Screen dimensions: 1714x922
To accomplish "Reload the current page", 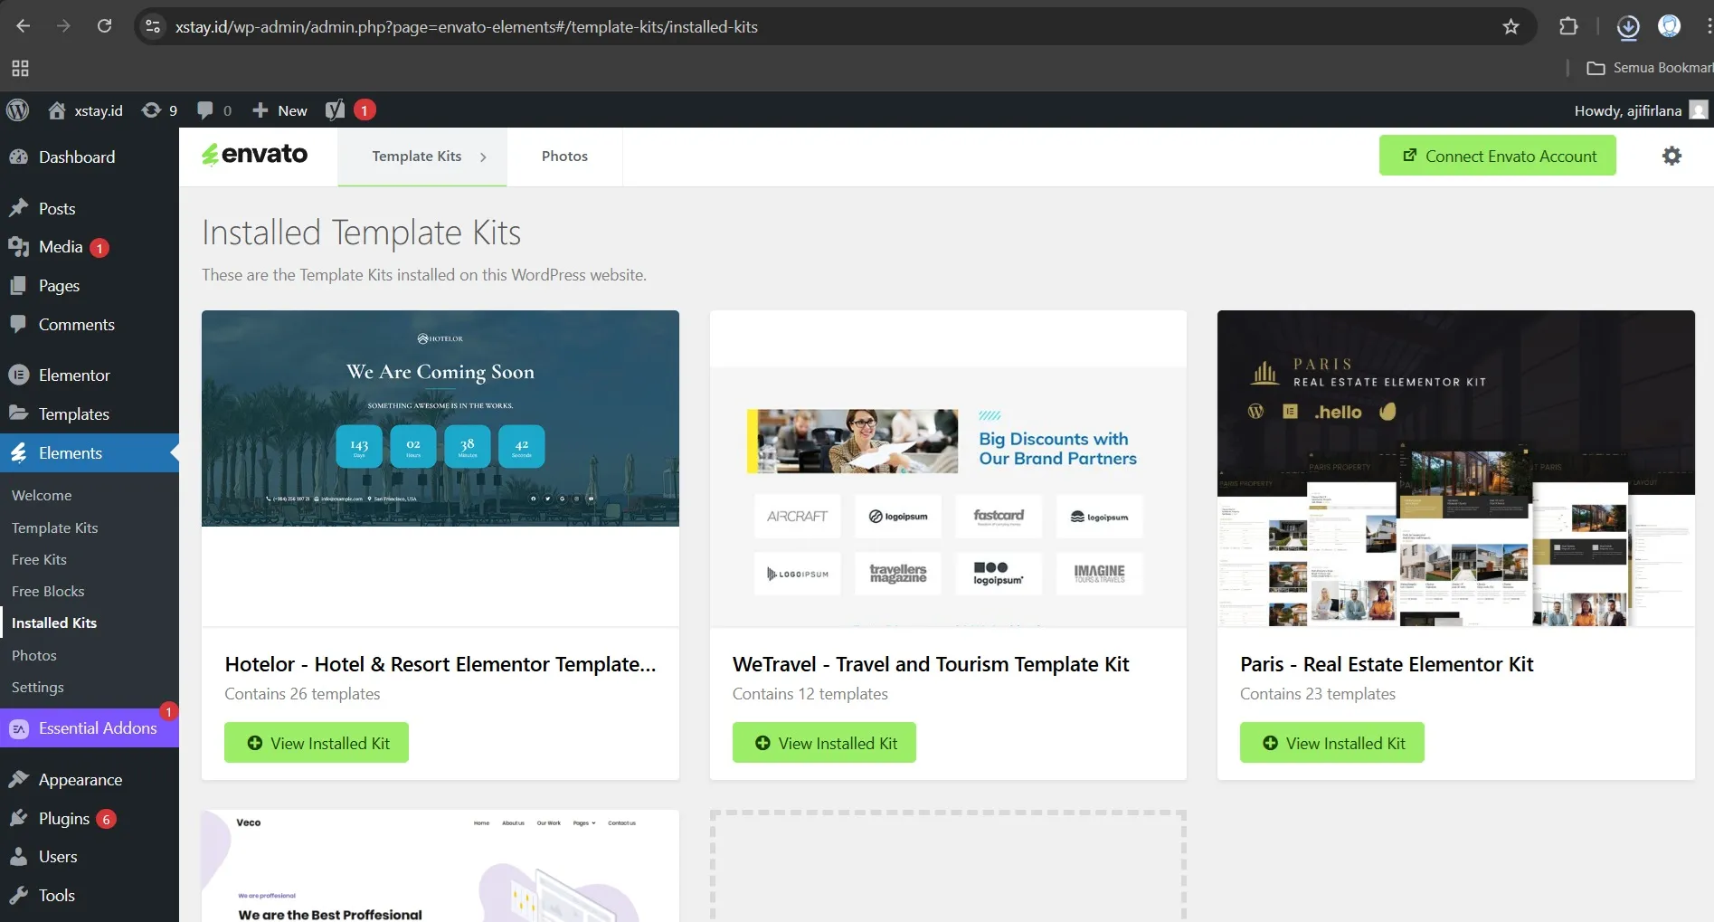I will point(105,26).
